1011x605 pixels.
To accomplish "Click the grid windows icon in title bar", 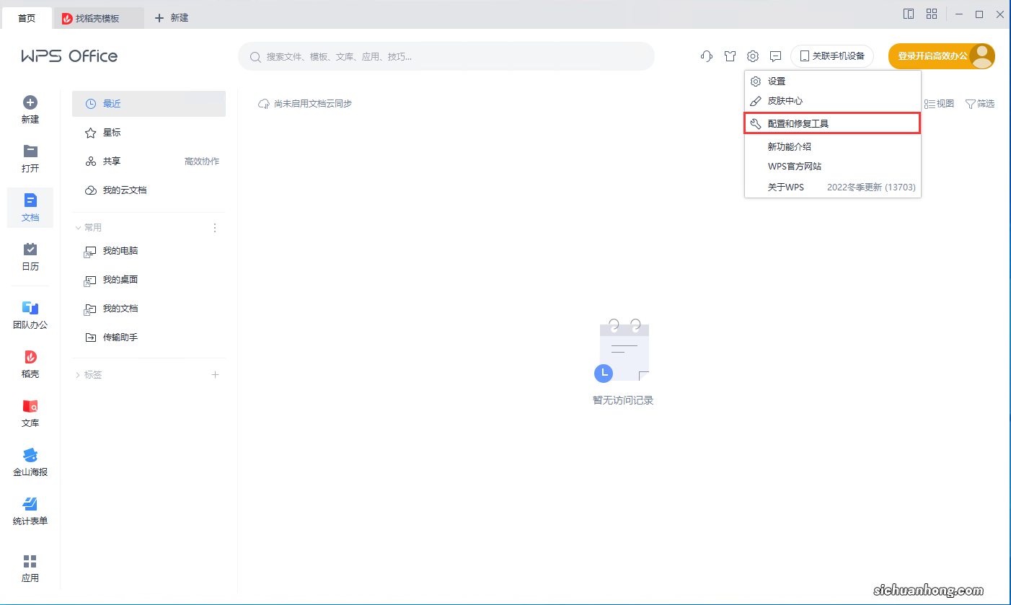I will [x=932, y=14].
